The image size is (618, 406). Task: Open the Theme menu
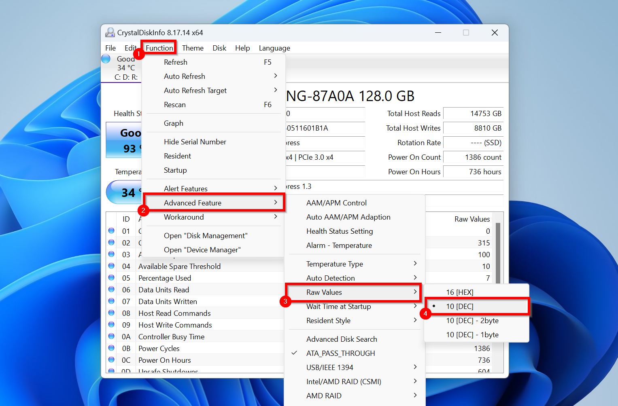(x=193, y=48)
